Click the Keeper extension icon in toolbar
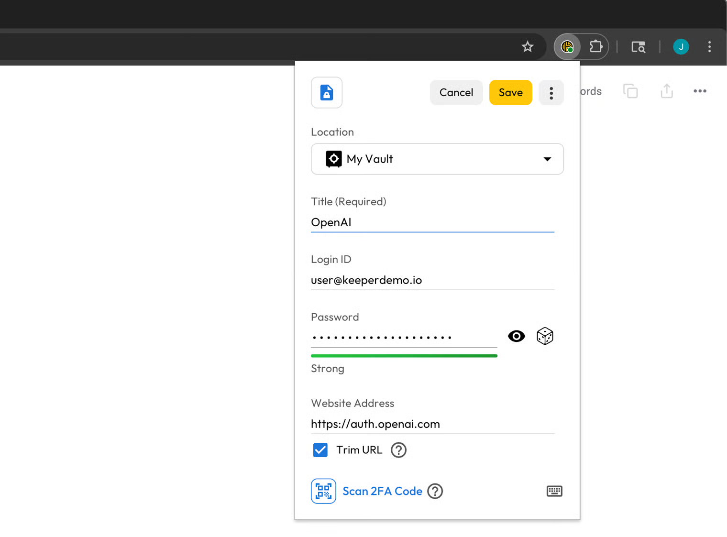The image size is (727, 537). click(567, 47)
